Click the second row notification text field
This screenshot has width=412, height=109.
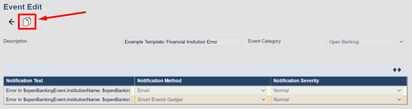pyautogui.click(x=68, y=100)
